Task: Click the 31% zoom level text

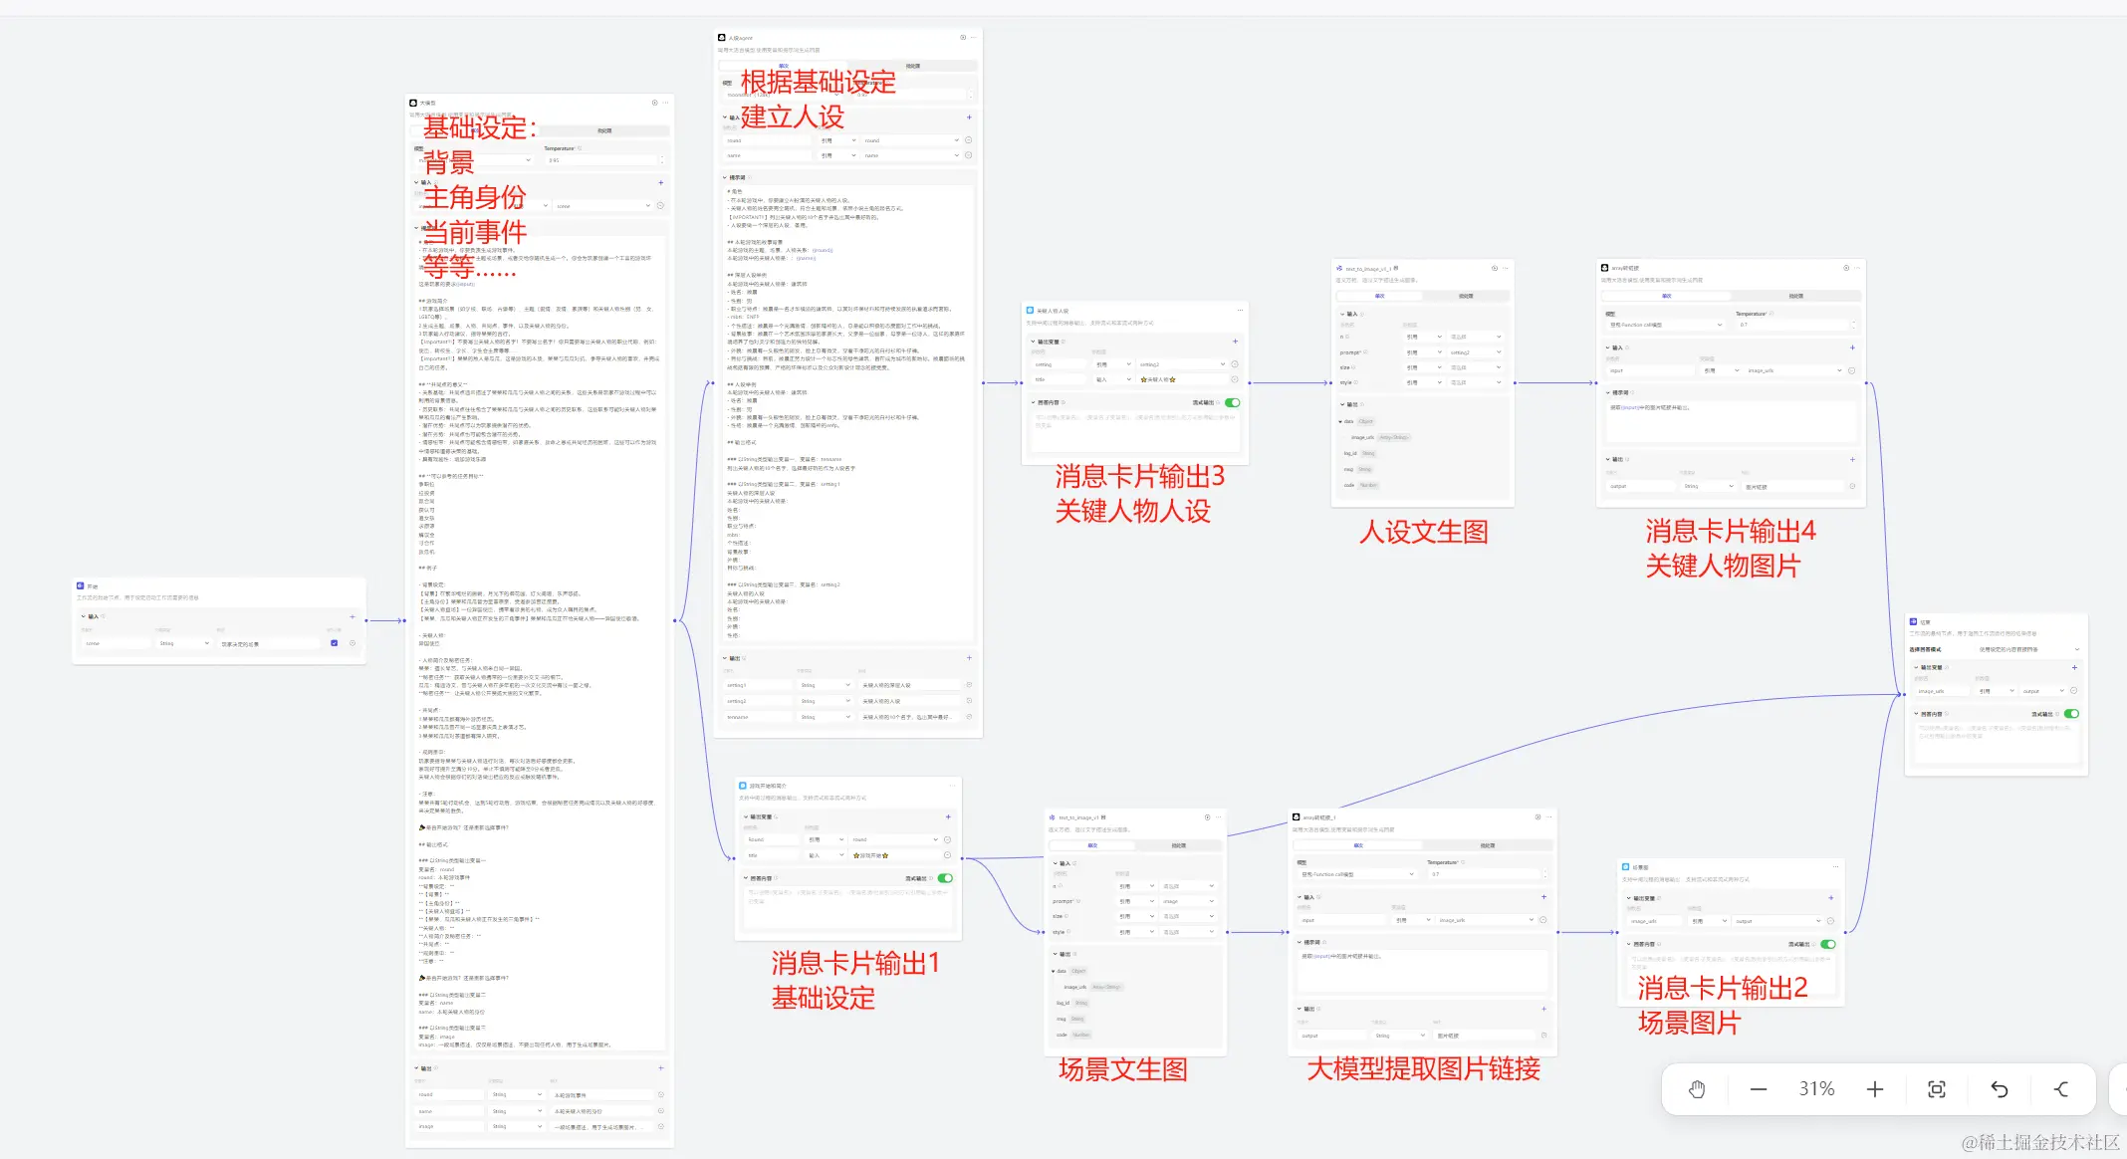Action: 1816,1089
